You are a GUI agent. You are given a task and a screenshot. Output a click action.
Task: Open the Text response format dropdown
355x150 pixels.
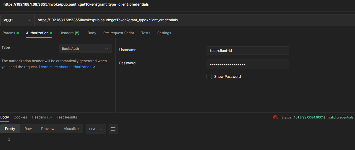click(x=96, y=129)
